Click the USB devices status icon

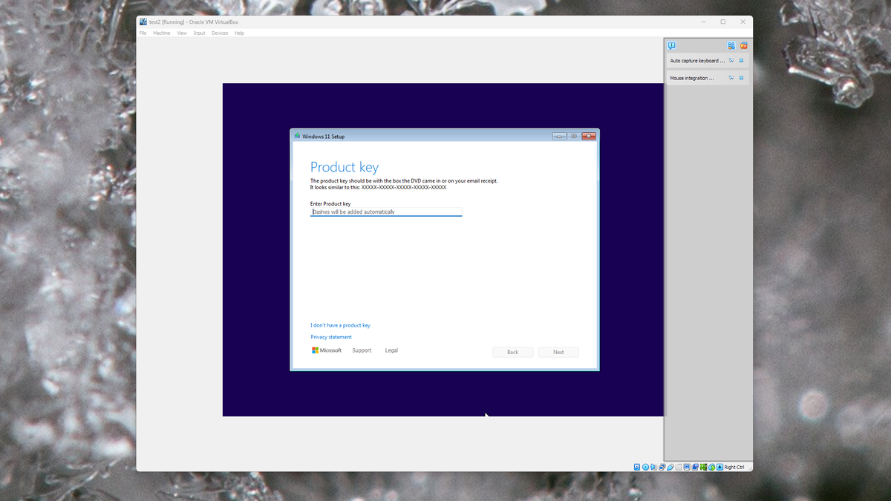coord(670,466)
